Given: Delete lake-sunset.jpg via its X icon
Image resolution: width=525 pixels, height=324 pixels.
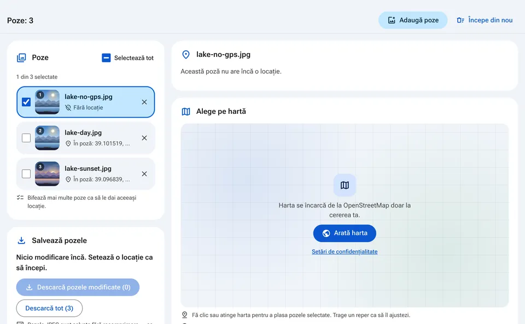Looking at the screenshot, I should click(x=144, y=173).
